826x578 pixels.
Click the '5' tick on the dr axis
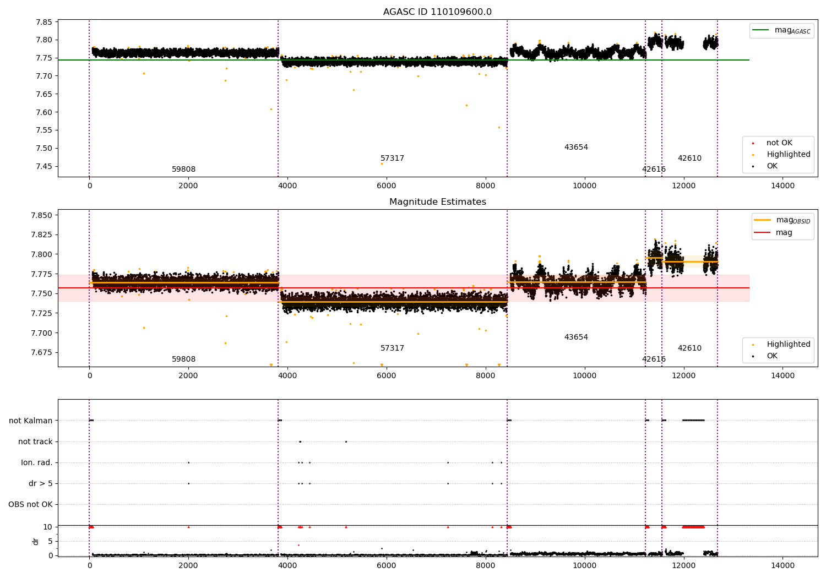point(51,541)
